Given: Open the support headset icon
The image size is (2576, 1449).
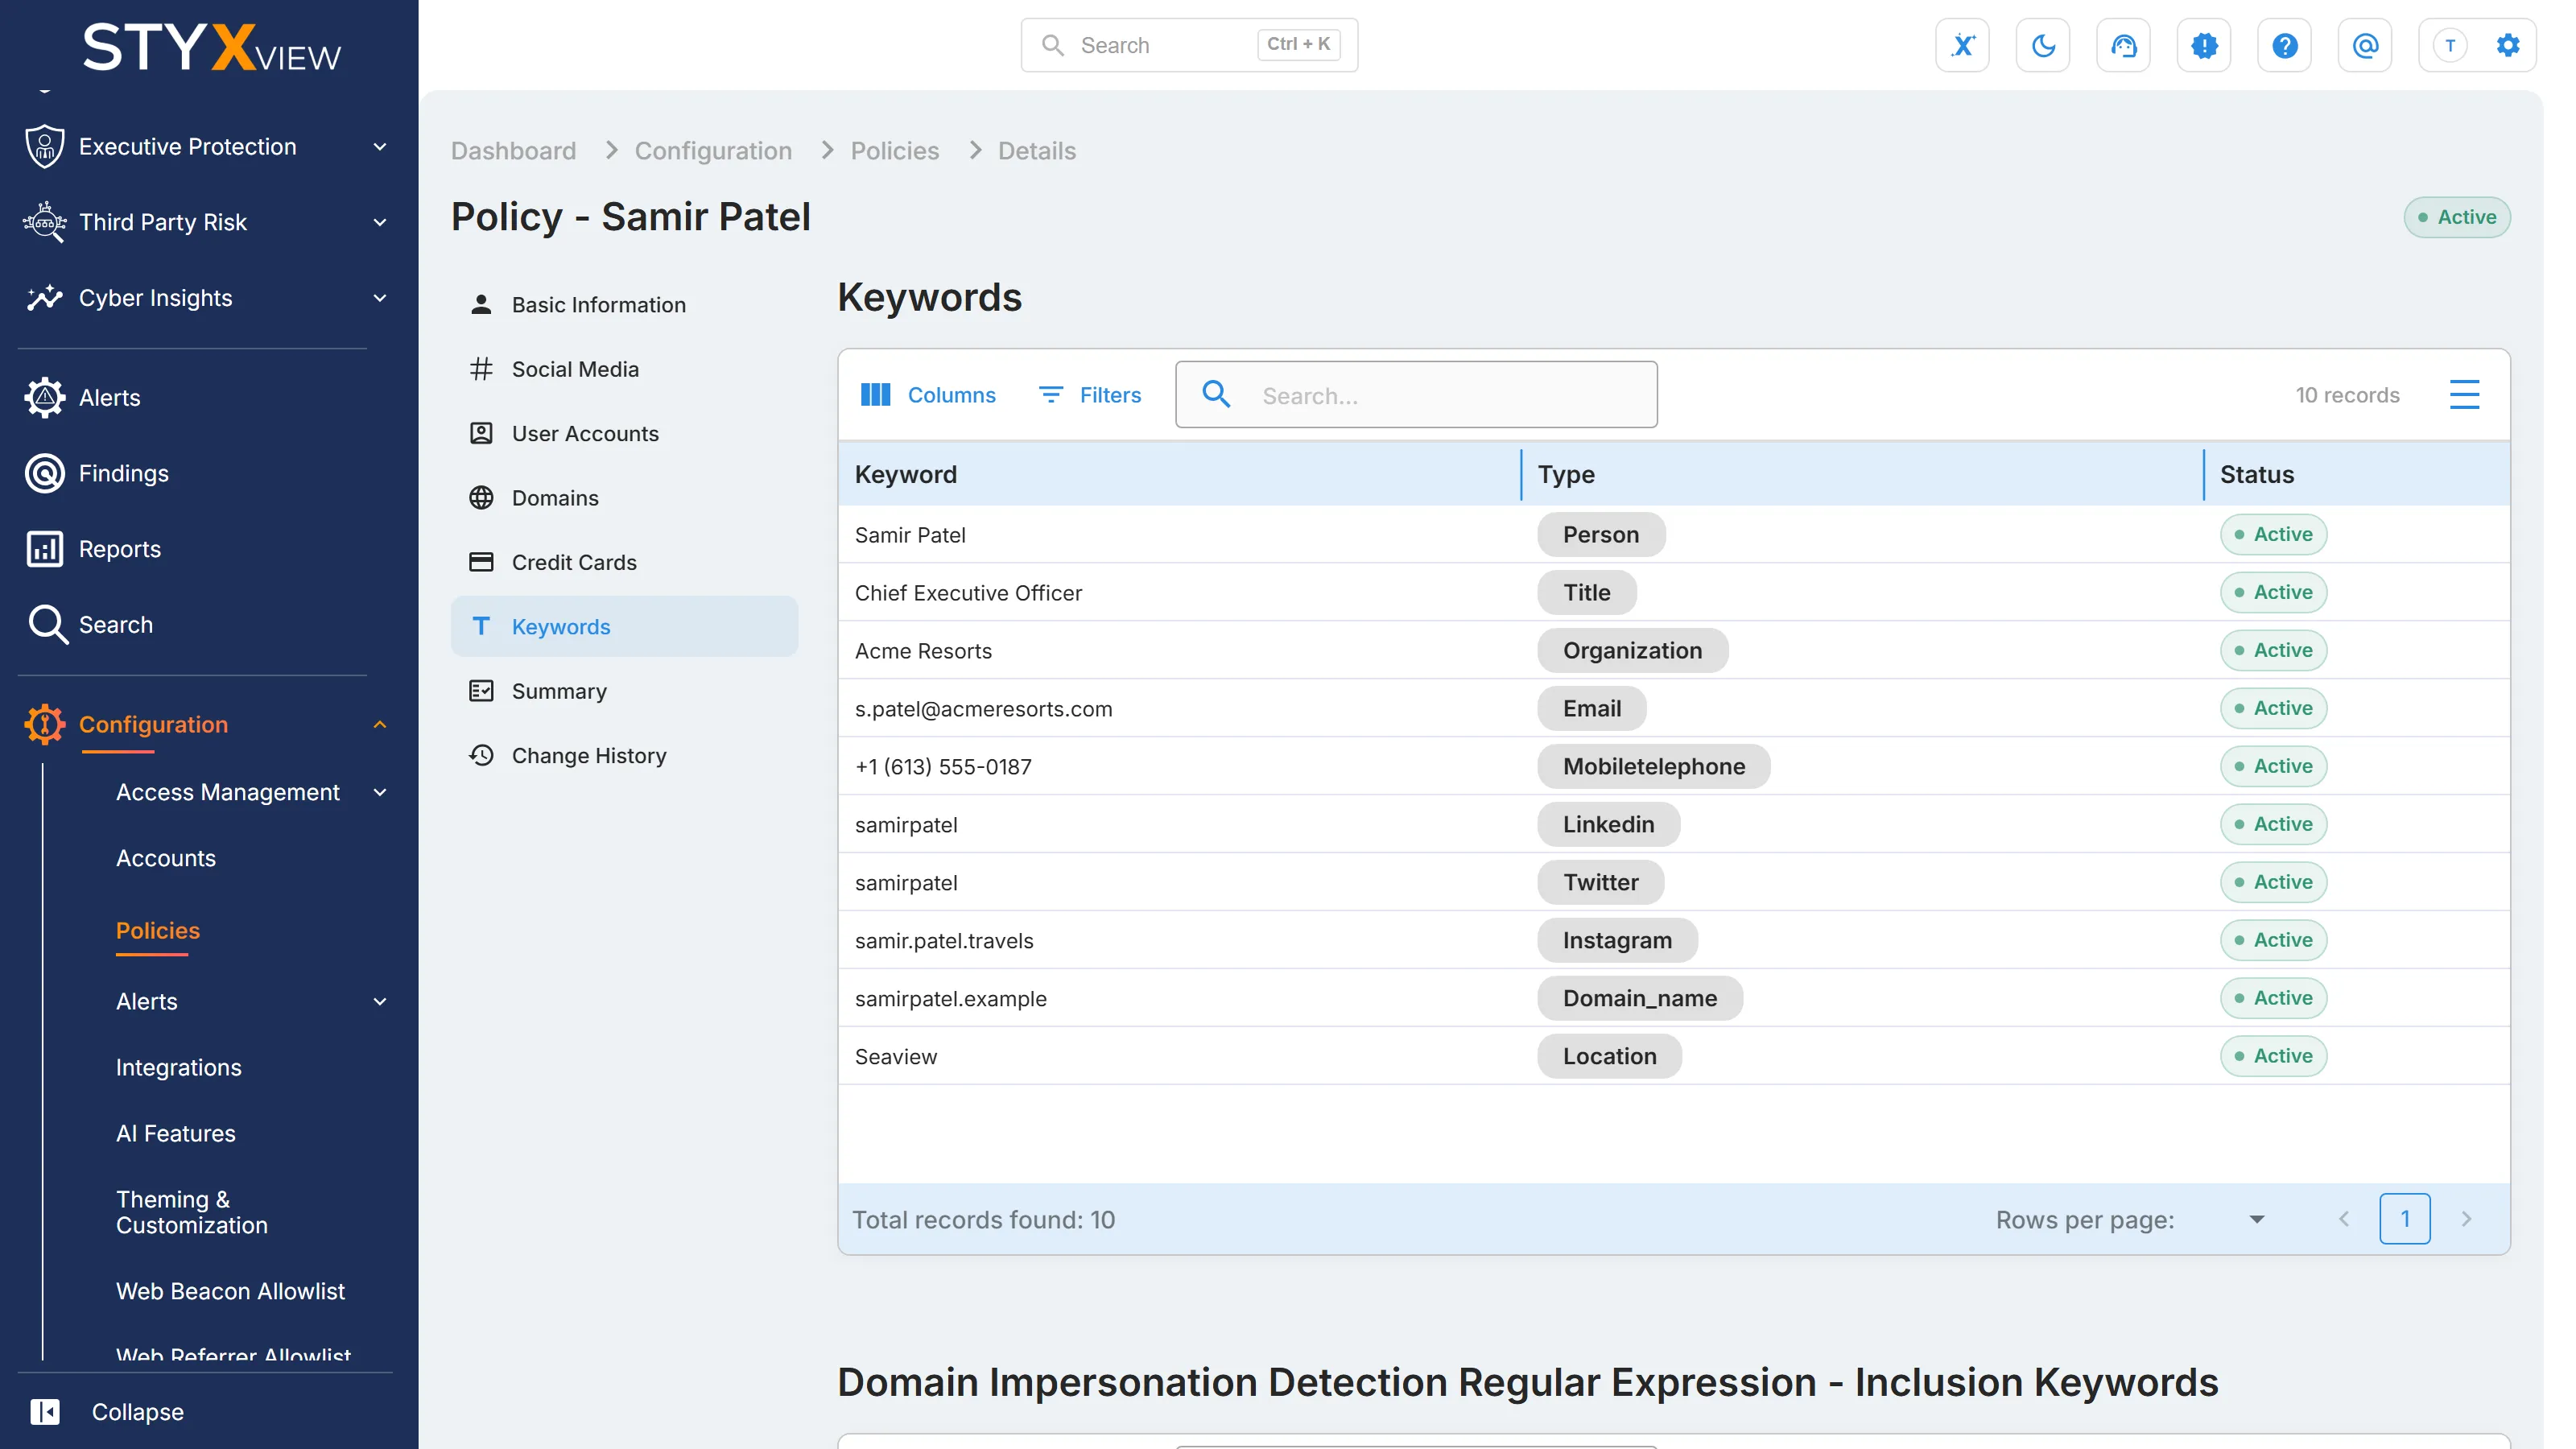Looking at the screenshot, I should [2123, 45].
